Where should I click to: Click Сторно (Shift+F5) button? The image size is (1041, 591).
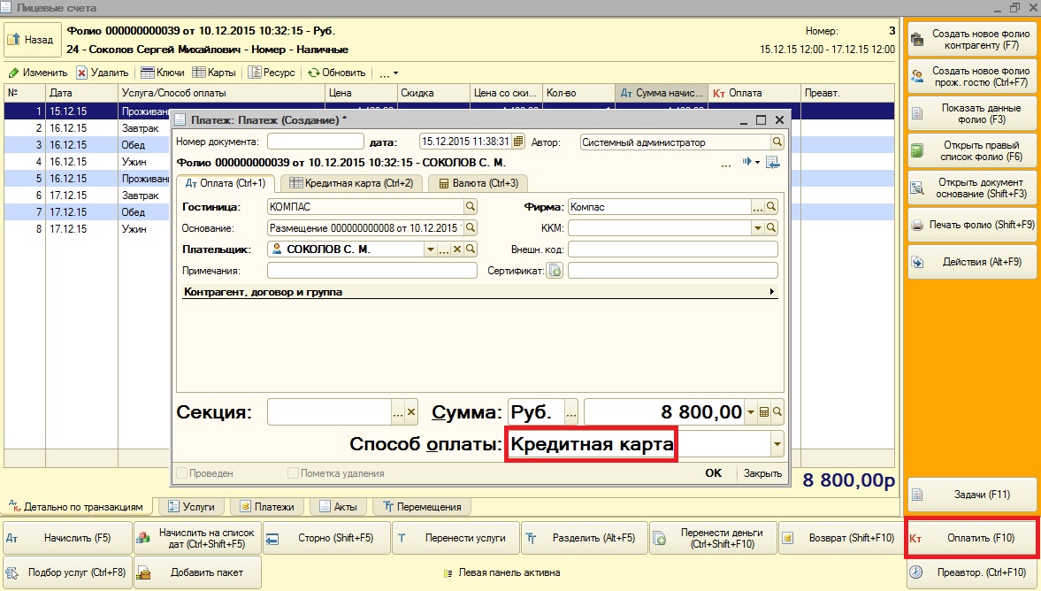point(326,538)
